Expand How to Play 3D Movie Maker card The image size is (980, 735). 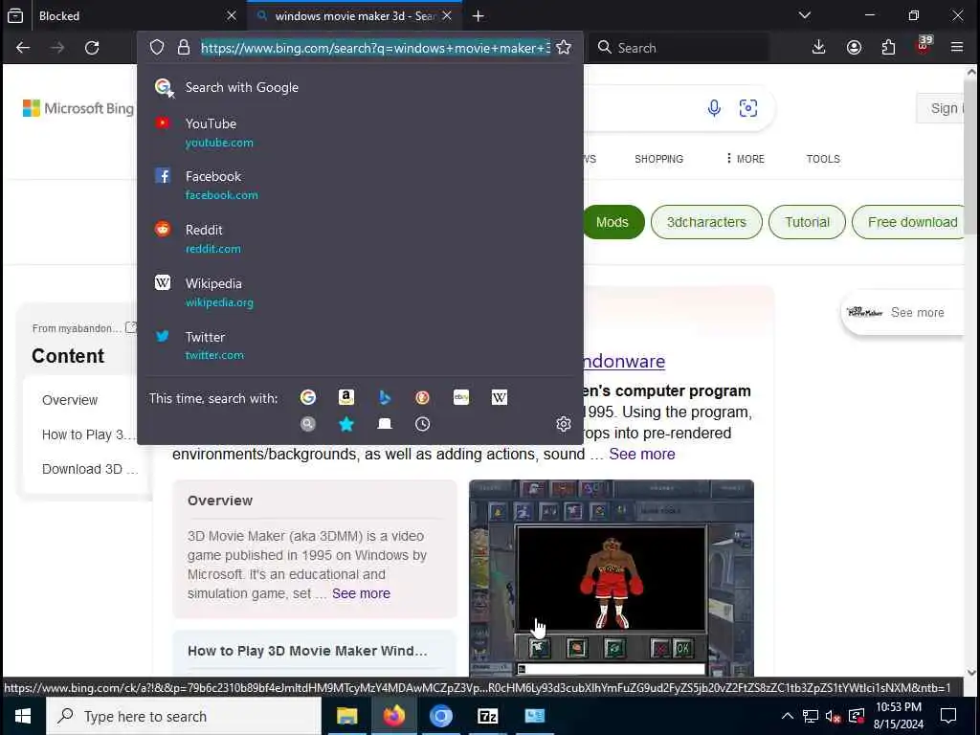[x=314, y=652]
